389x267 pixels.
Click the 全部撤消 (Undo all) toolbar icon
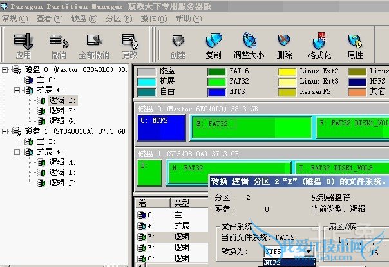coord(94,41)
